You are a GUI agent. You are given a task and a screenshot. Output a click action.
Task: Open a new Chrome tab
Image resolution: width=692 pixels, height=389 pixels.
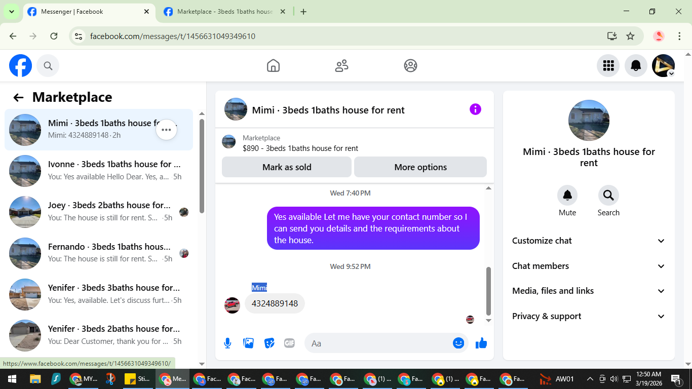click(303, 12)
